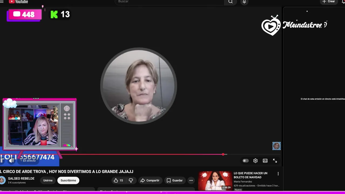This screenshot has height=194, width=345.
Task: Click the 3 K suscriptores text
Action: (x=17, y=183)
